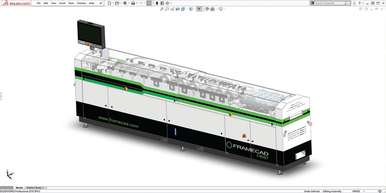Activate the Select arrow tool
This screenshot has width=386, height=193.
tap(149, 3)
